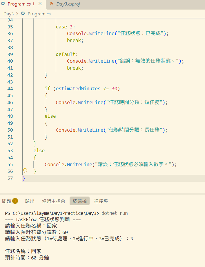The height and width of the screenshot is (267, 205).
Task: Click the C# icon in breadcrumb
Action: [x=23, y=14]
